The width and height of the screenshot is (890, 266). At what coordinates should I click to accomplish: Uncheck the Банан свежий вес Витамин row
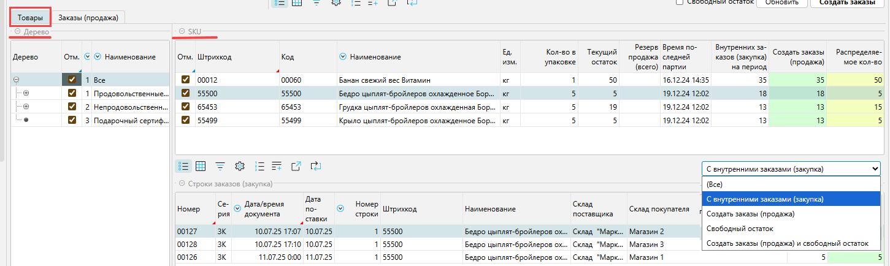185,80
